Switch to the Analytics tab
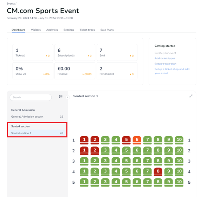214x197 pixels. [52, 30]
